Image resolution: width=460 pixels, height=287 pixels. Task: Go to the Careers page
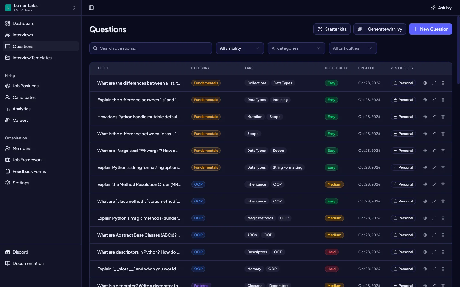tap(41, 120)
